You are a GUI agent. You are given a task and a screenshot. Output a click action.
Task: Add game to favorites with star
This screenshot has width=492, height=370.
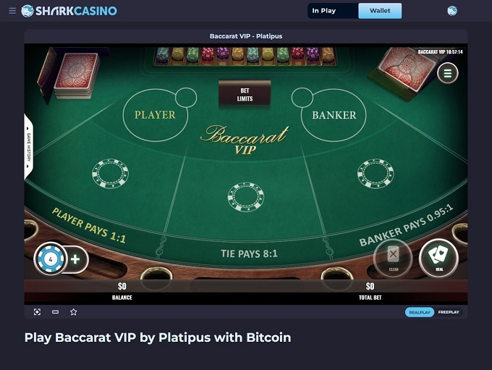(73, 312)
